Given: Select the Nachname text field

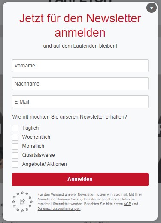Looking at the screenshot, I should [x=80, y=84].
